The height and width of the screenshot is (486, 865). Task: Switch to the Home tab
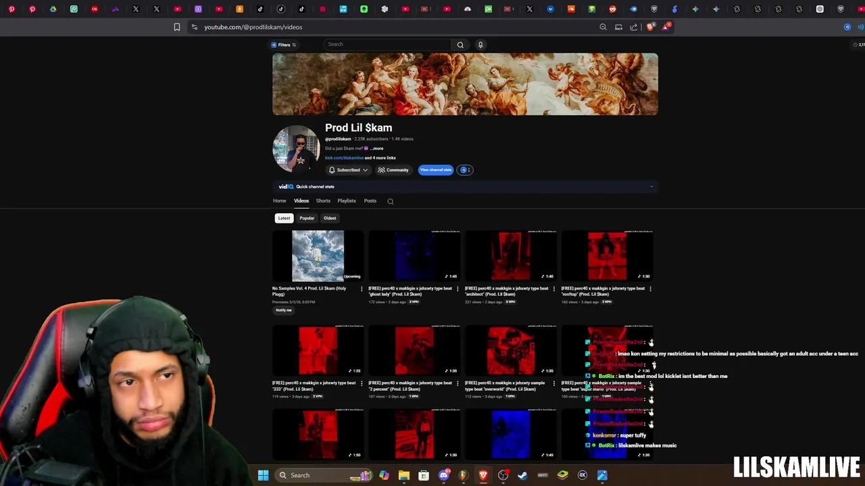coord(279,201)
